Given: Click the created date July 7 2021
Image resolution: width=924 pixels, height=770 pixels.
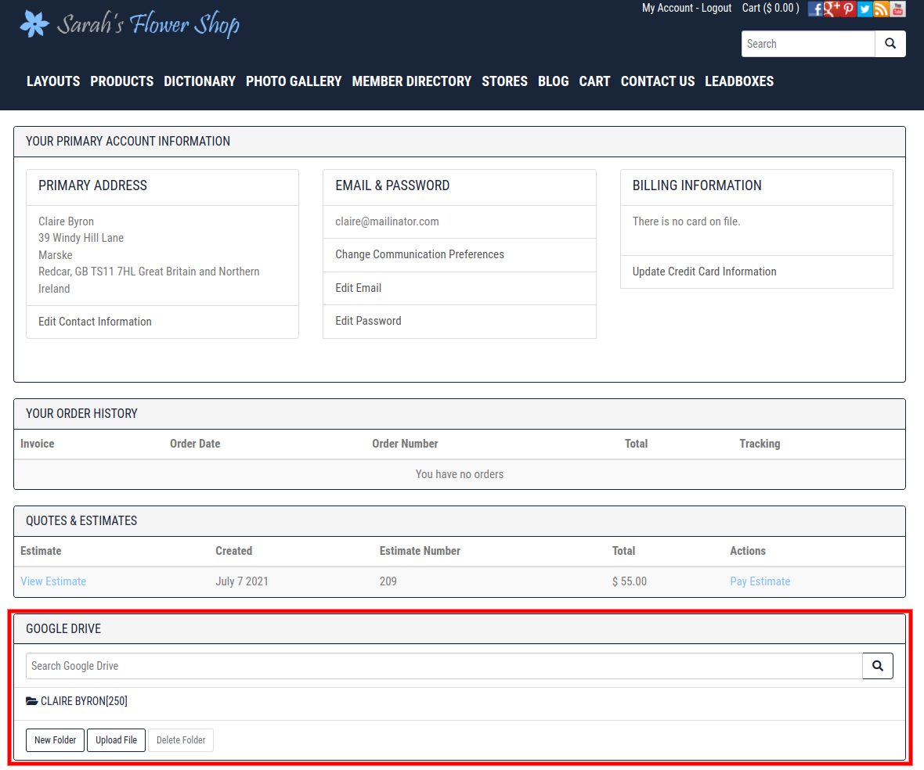Looking at the screenshot, I should pyautogui.click(x=242, y=581).
